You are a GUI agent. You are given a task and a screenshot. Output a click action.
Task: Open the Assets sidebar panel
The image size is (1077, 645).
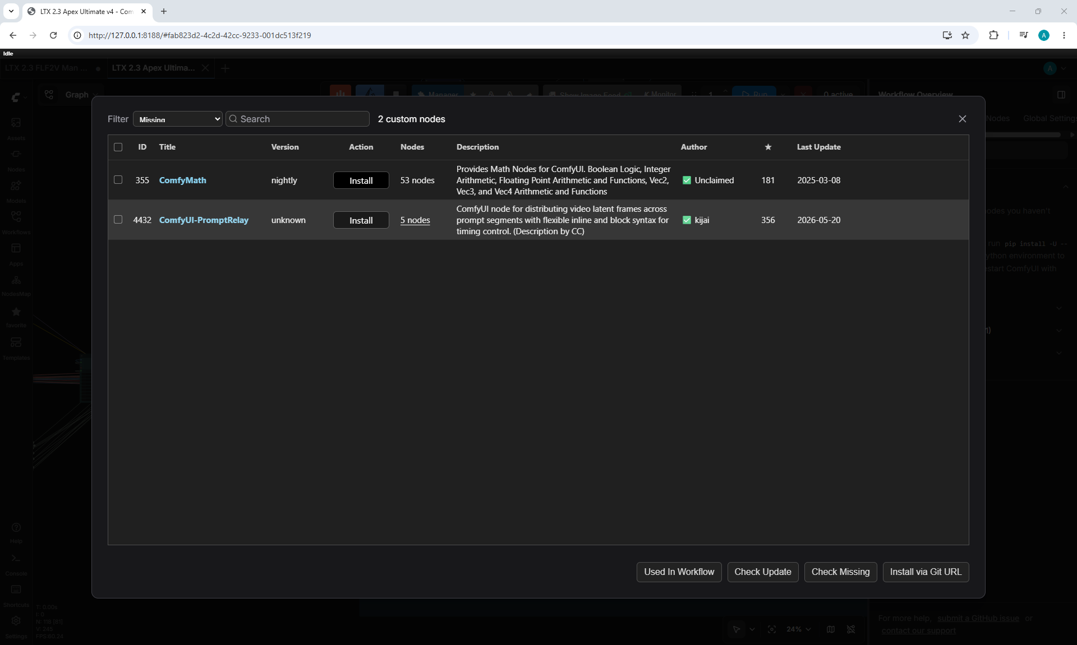[x=16, y=127]
